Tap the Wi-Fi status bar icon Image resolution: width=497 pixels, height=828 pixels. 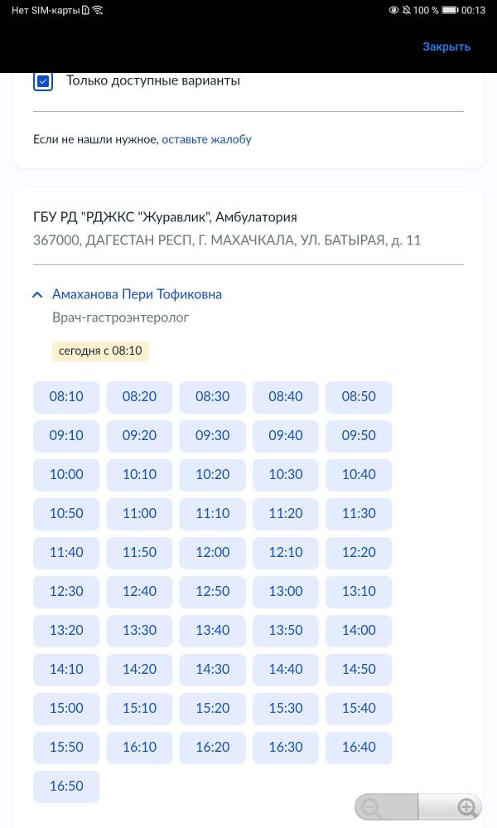click(x=98, y=10)
